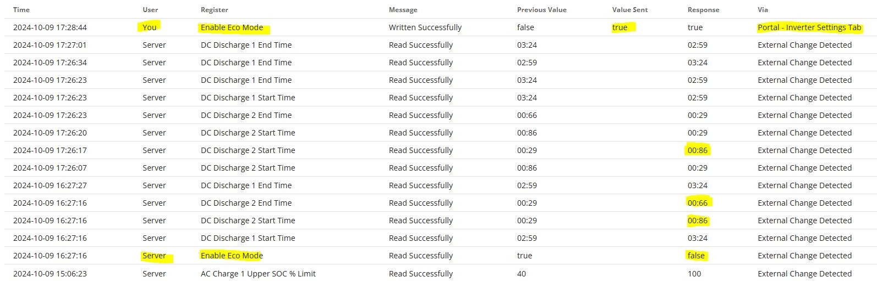Select the highlighted 'You' user cell
This screenshot has width=877, height=288.
(x=150, y=27)
